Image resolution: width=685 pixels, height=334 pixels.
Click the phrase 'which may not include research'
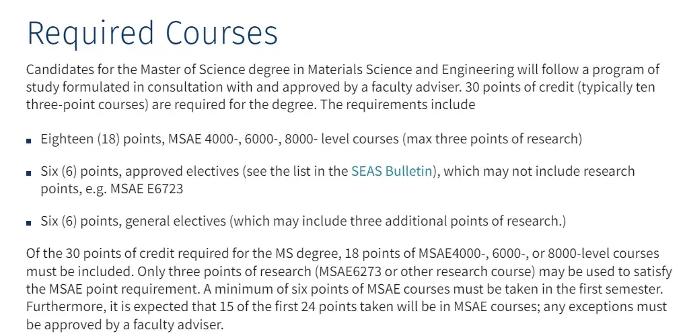[x=539, y=171]
